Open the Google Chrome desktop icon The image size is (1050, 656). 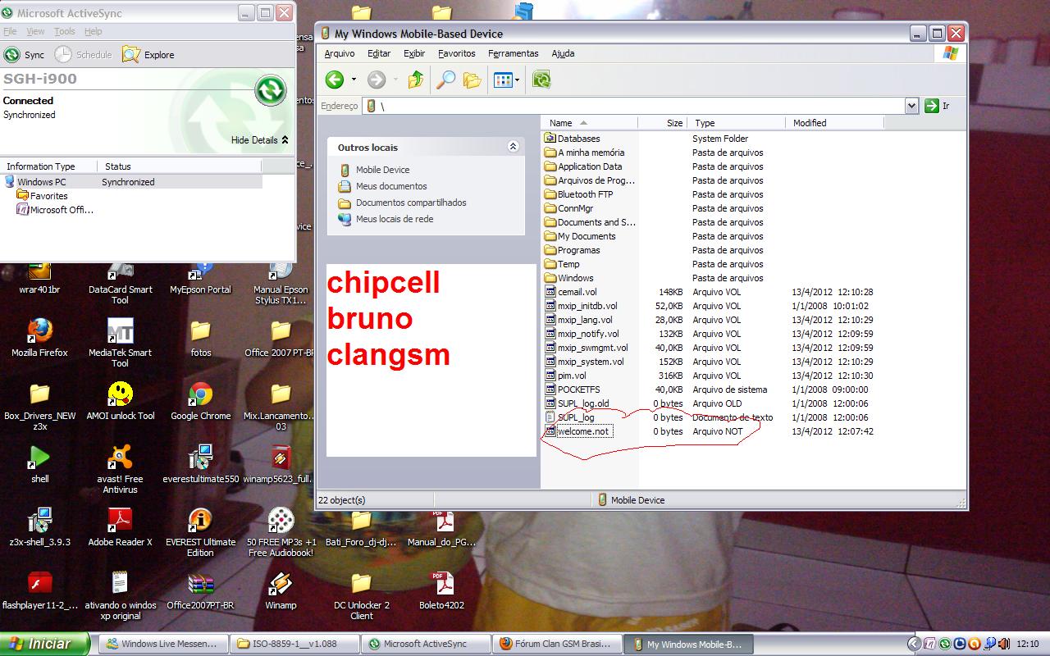[200, 401]
